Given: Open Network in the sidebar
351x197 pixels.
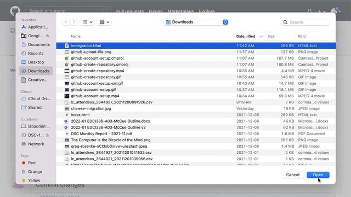Looking at the screenshot, I should 36,144.
